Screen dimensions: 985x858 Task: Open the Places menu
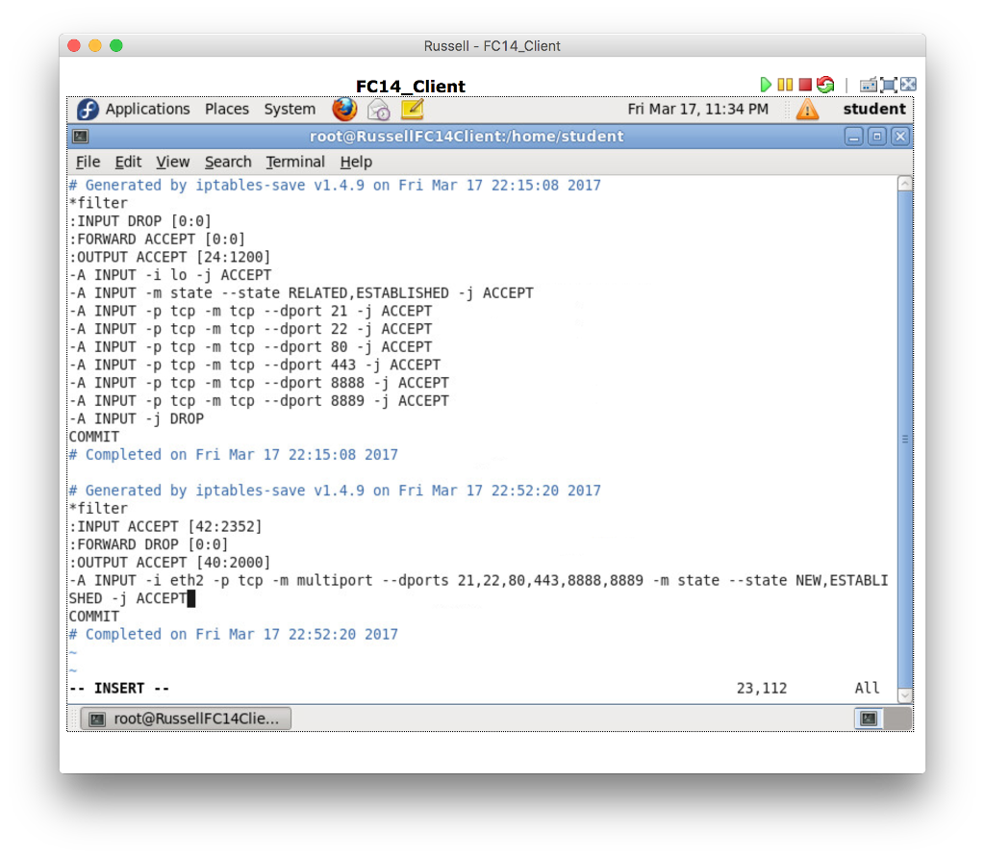click(227, 109)
